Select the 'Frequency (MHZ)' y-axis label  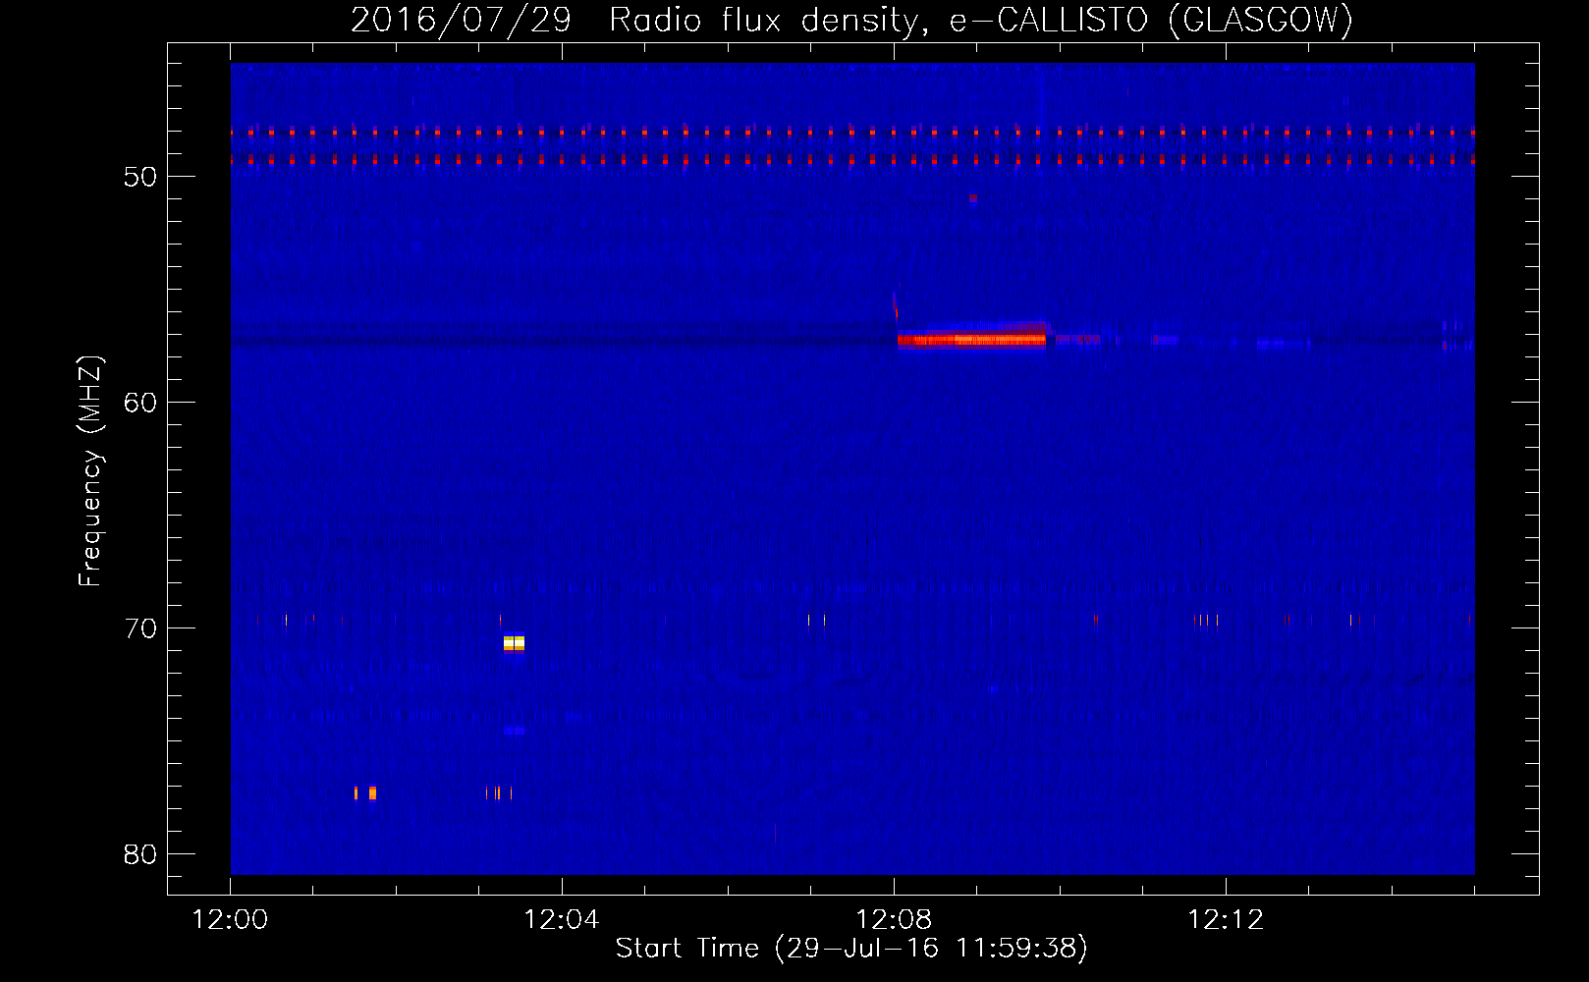(x=89, y=471)
